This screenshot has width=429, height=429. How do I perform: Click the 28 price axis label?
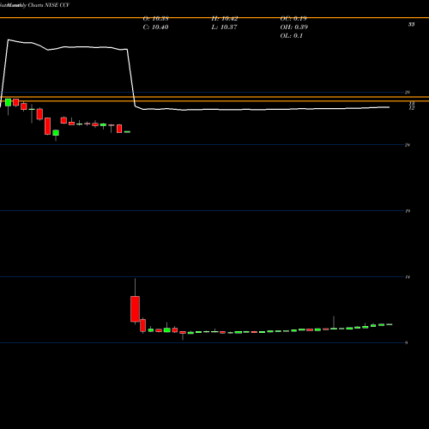[x=408, y=92]
